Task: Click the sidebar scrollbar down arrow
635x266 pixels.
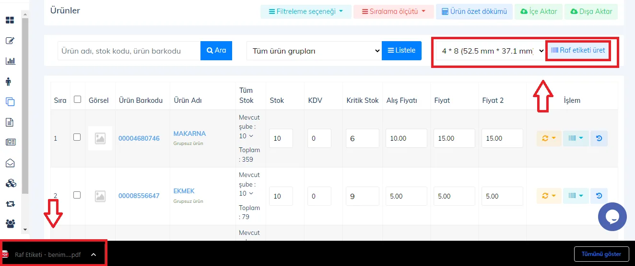Action: [x=25, y=230]
